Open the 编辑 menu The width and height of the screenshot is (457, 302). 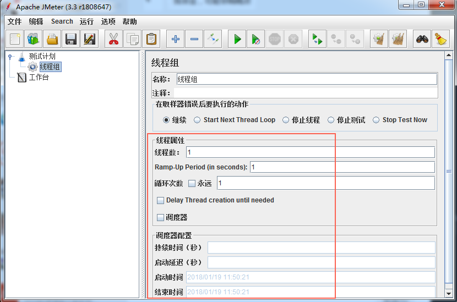[36, 21]
